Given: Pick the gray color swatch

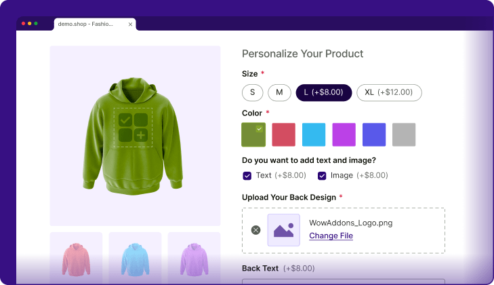Looking at the screenshot, I should coord(404,135).
